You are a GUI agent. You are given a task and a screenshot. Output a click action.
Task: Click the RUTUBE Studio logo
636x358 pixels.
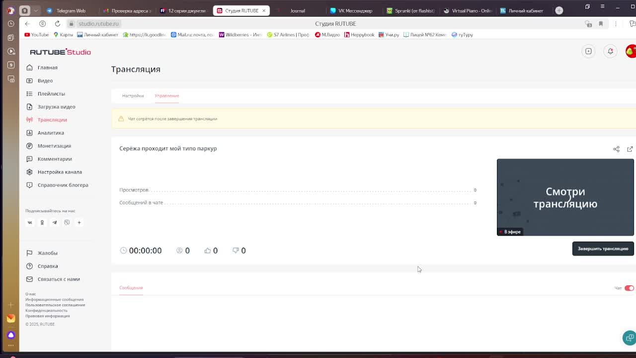tap(60, 52)
